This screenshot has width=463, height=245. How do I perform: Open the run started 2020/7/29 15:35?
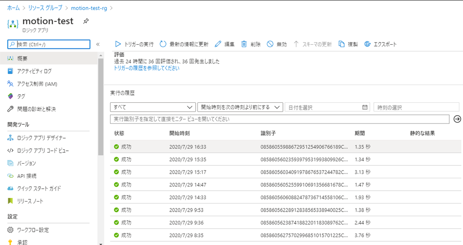click(x=286, y=160)
